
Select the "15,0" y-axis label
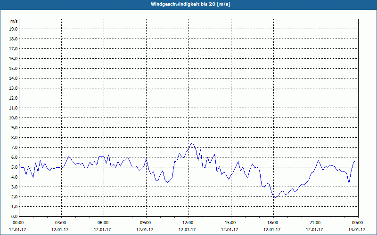pos(13,68)
